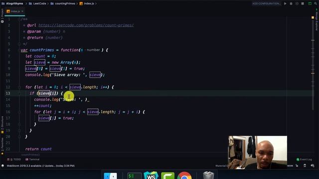Open the Event Log panel
The width and height of the screenshot is (319, 179).
coord(304,160)
